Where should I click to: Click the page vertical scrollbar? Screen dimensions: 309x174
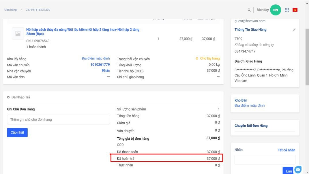307,58
